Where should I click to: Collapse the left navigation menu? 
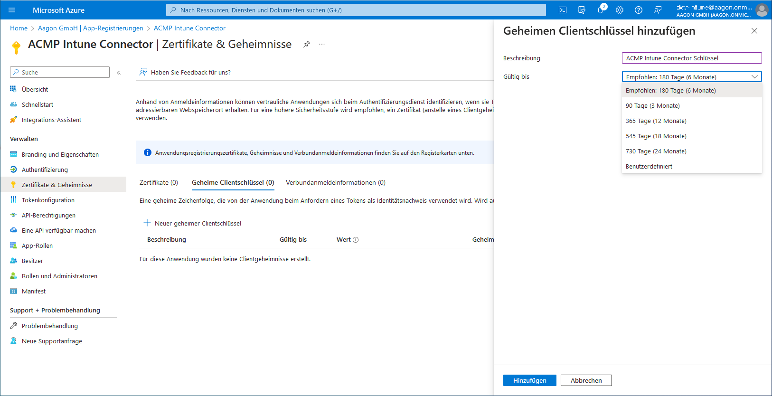click(119, 73)
